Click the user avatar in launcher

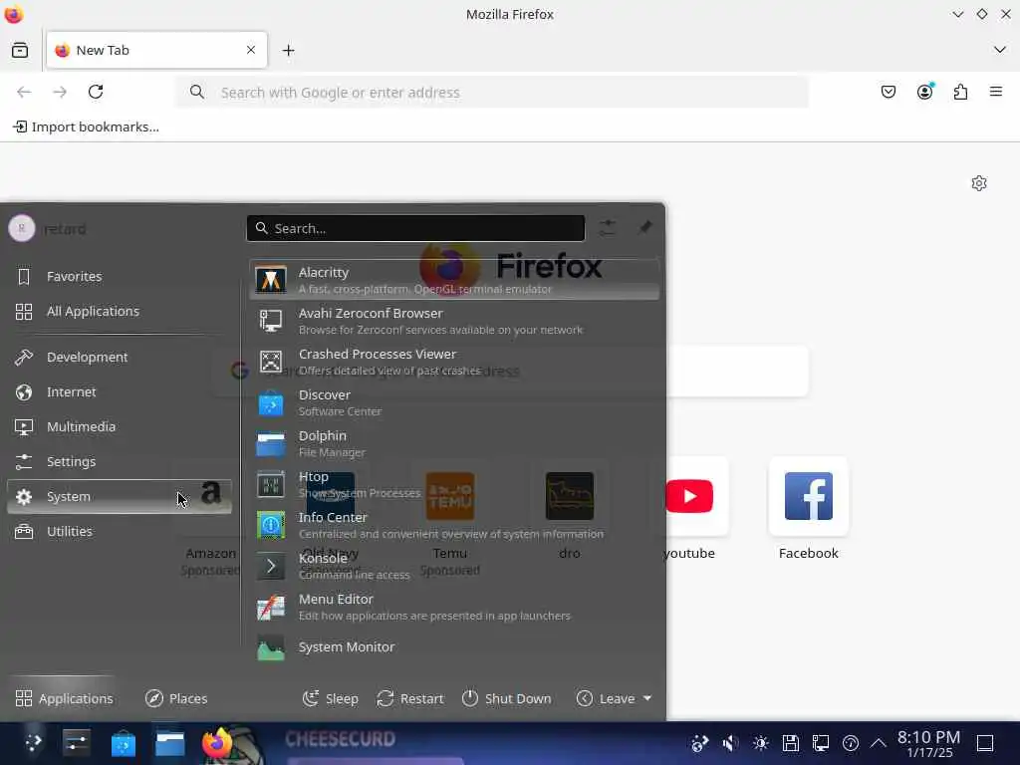22,228
